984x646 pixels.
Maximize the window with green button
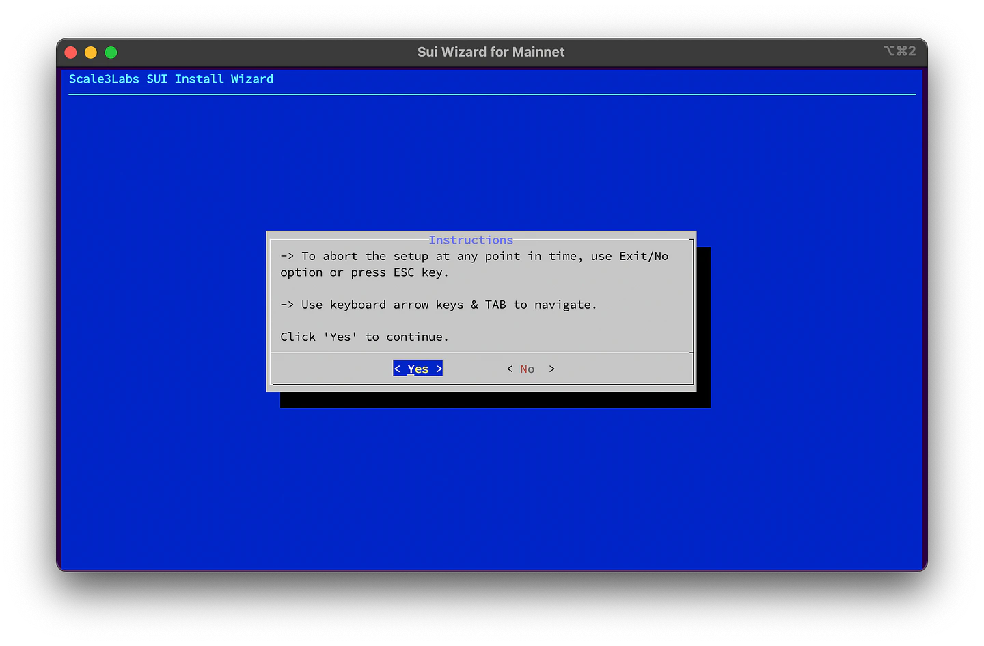(111, 53)
